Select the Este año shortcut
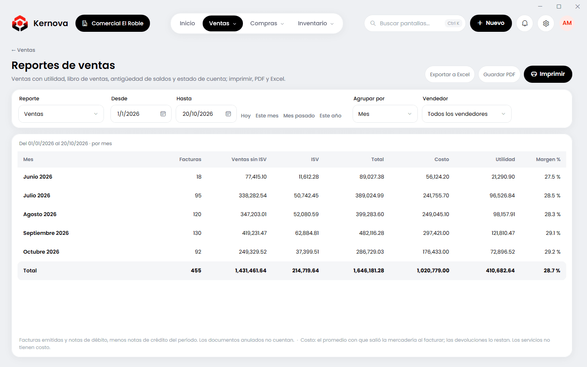The image size is (587, 367). click(330, 116)
